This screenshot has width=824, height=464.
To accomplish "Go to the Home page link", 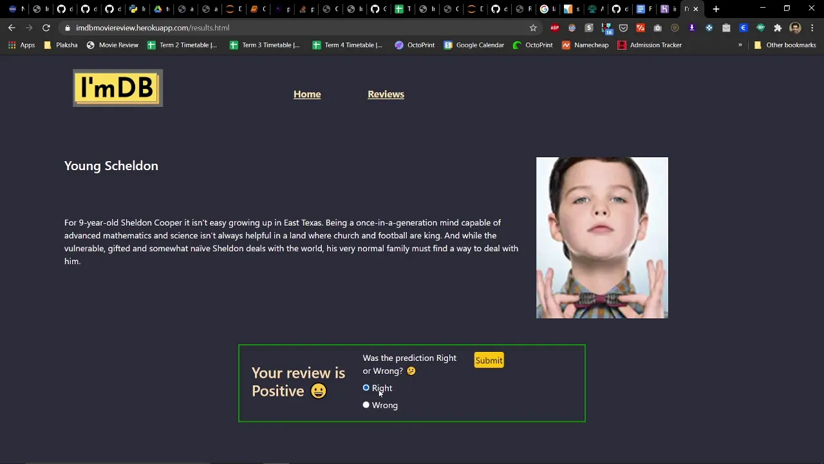I will [x=307, y=94].
